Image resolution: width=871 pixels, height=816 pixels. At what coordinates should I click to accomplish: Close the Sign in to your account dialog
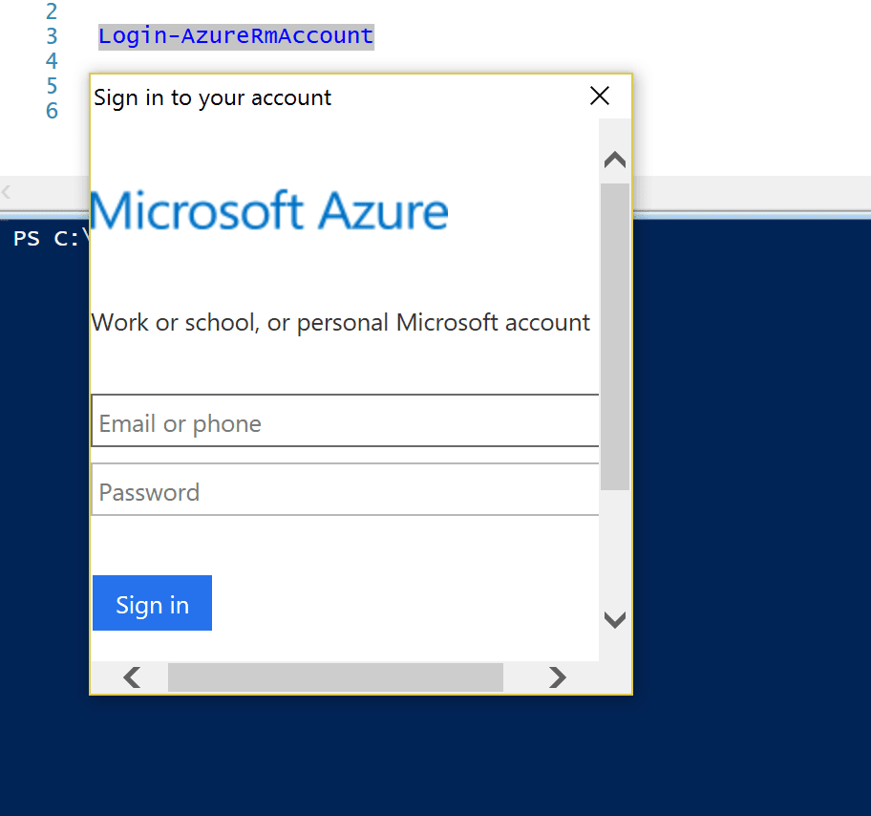600,97
